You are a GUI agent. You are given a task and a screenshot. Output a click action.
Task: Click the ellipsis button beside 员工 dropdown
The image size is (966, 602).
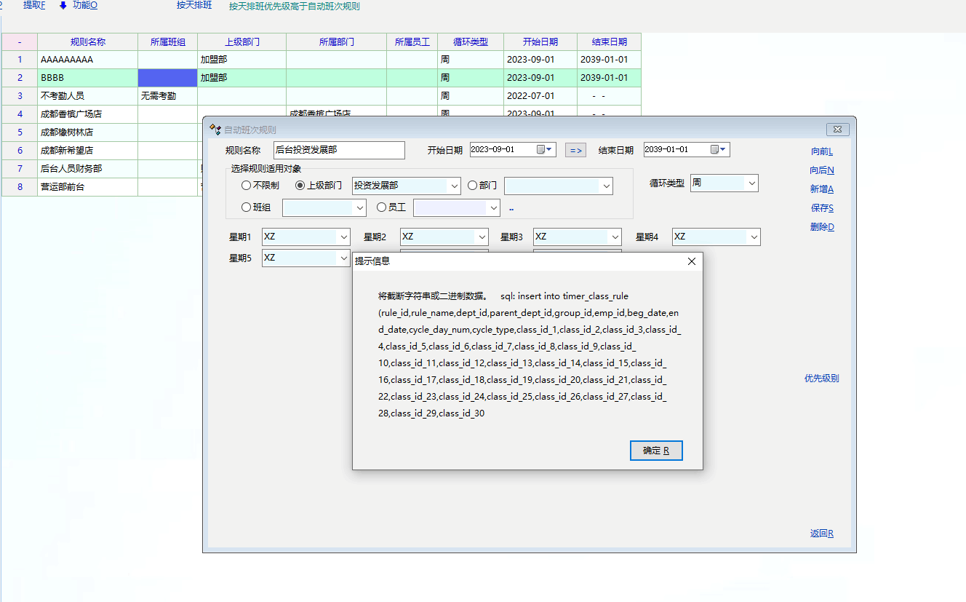pyautogui.click(x=511, y=208)
